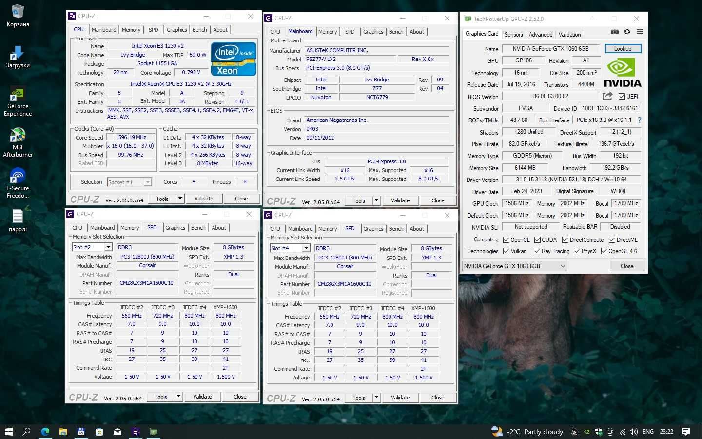This screenshot has width=702, height=439.
Task: Click Close button in CPU-Z Mainboard window
Action: [438, 200]
